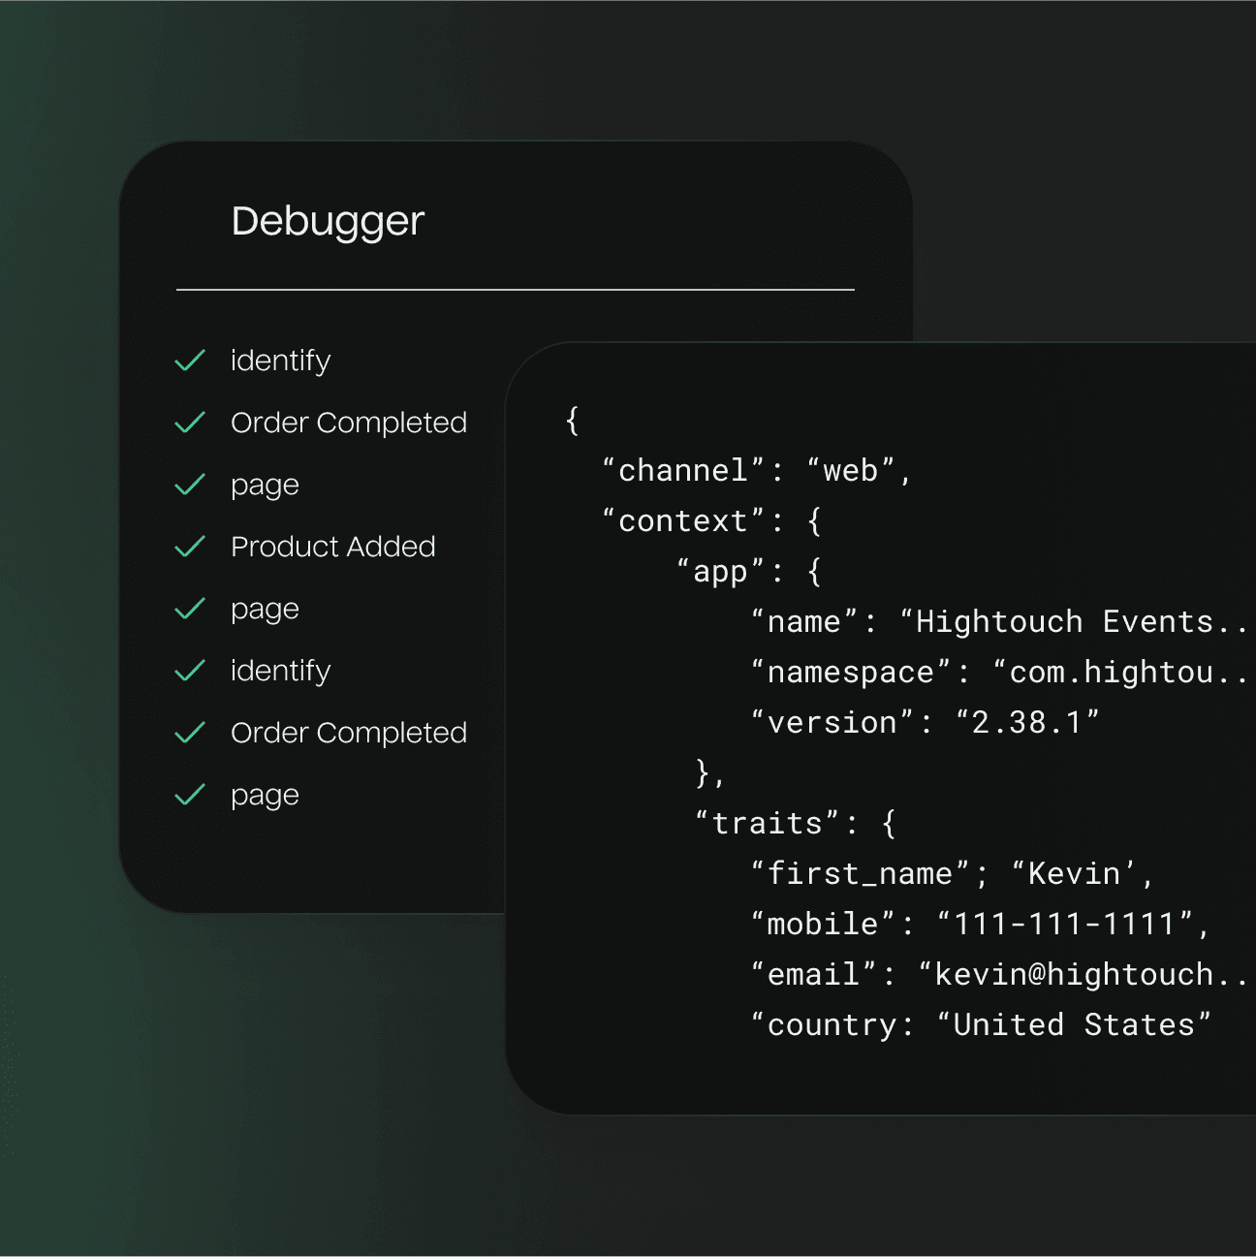Click the checkmark beside identify event
1256x1257 pixels.
pos(191,360)
